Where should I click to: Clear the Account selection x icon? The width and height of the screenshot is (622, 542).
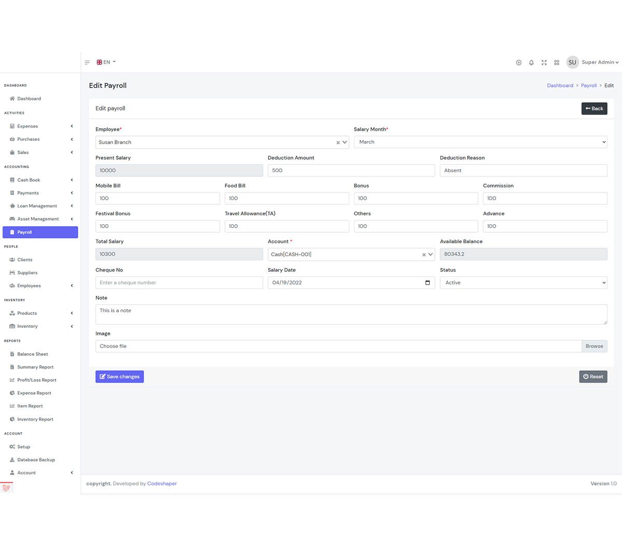pyautogui.click(x=423, y=255)
